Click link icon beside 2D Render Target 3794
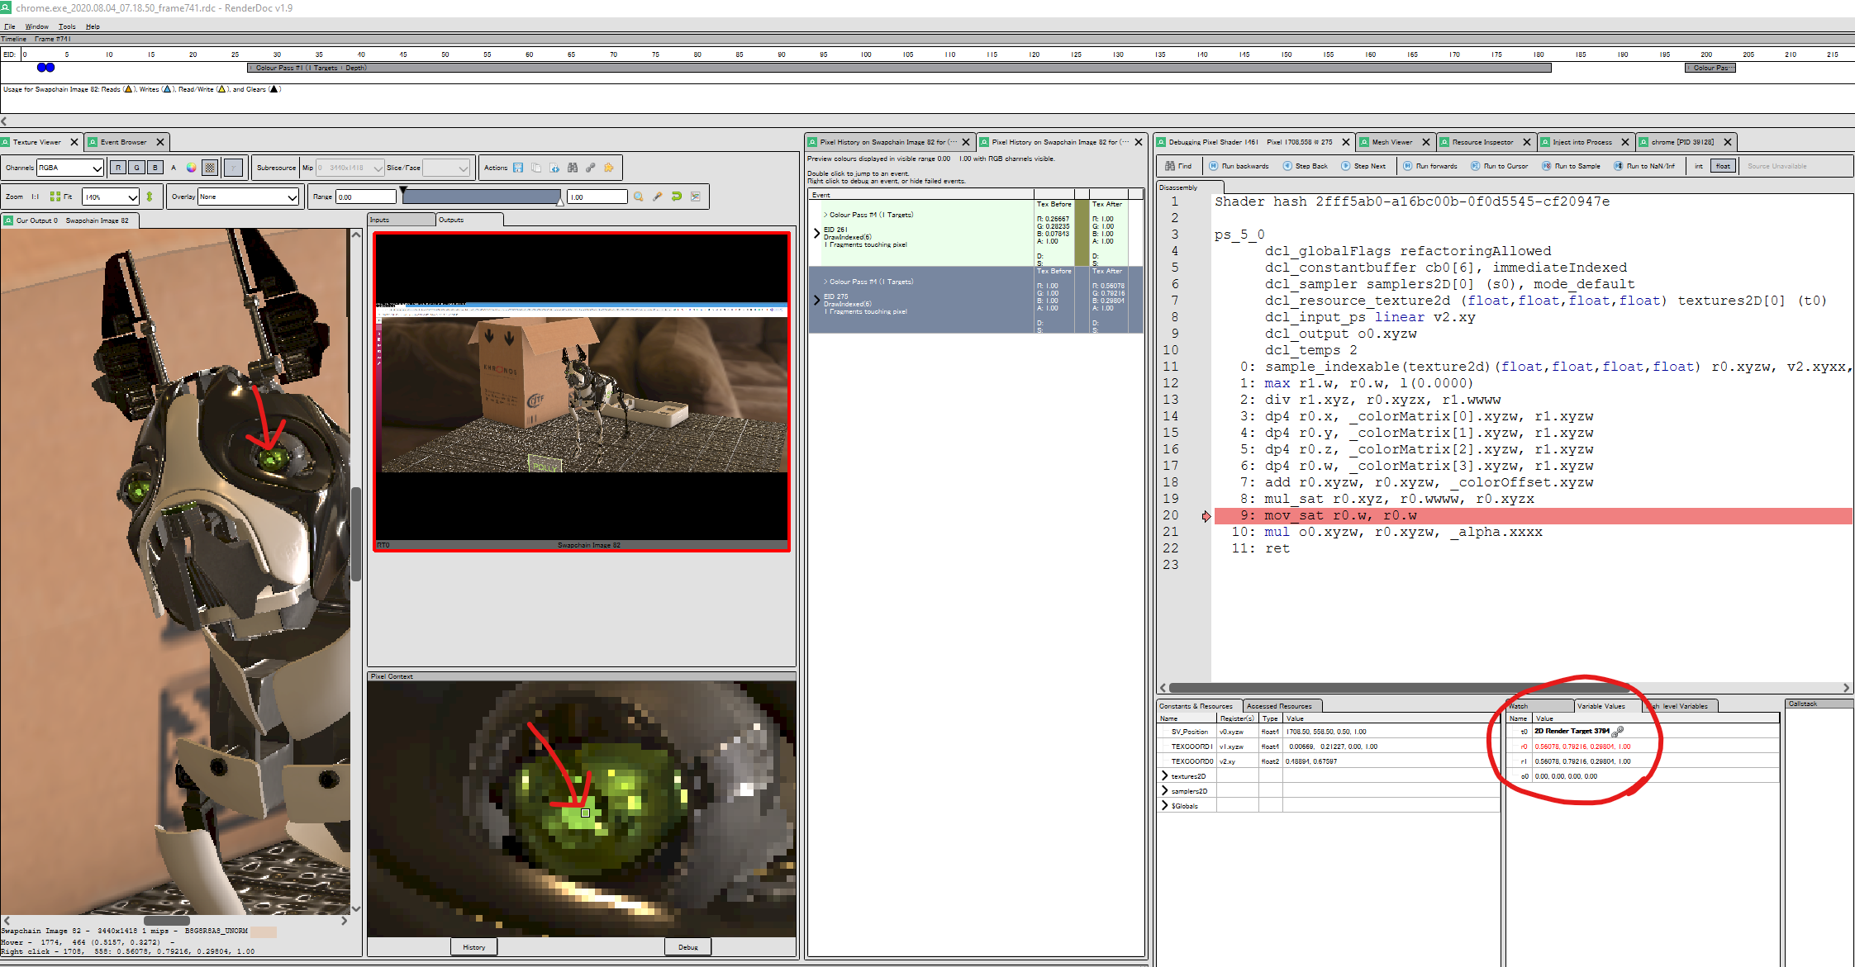This screenshot has width=1855, height=967. click(1618, 731)
